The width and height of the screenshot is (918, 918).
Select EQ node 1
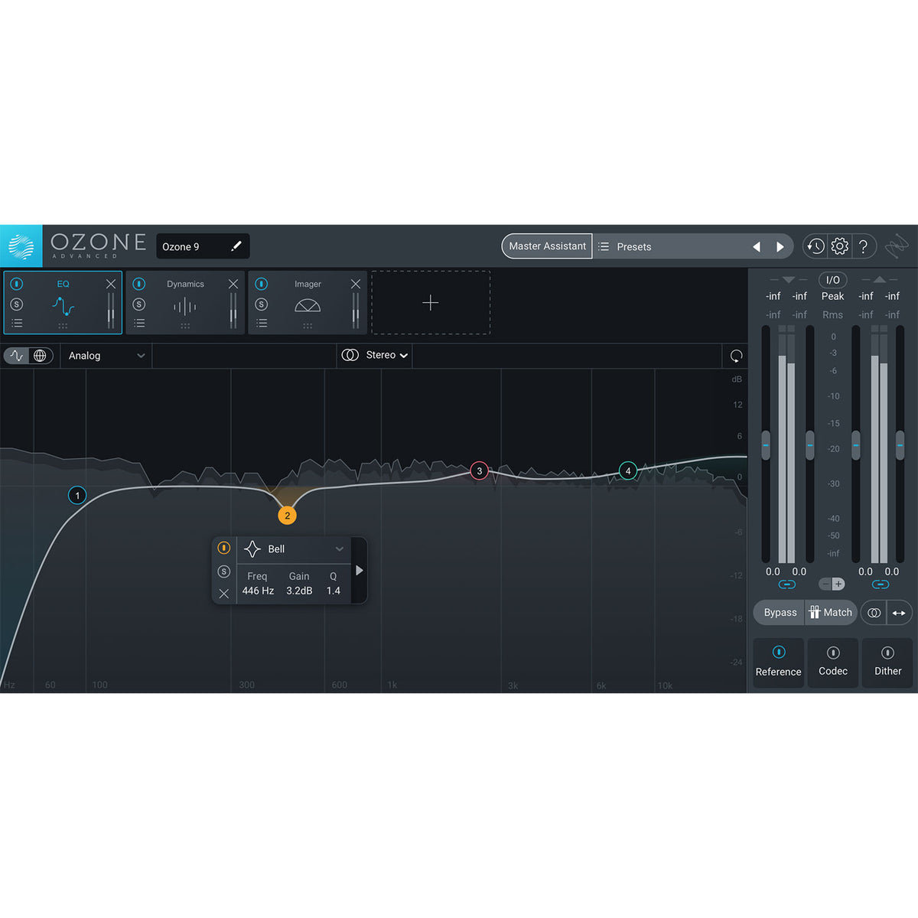click(x=77, y=495)
